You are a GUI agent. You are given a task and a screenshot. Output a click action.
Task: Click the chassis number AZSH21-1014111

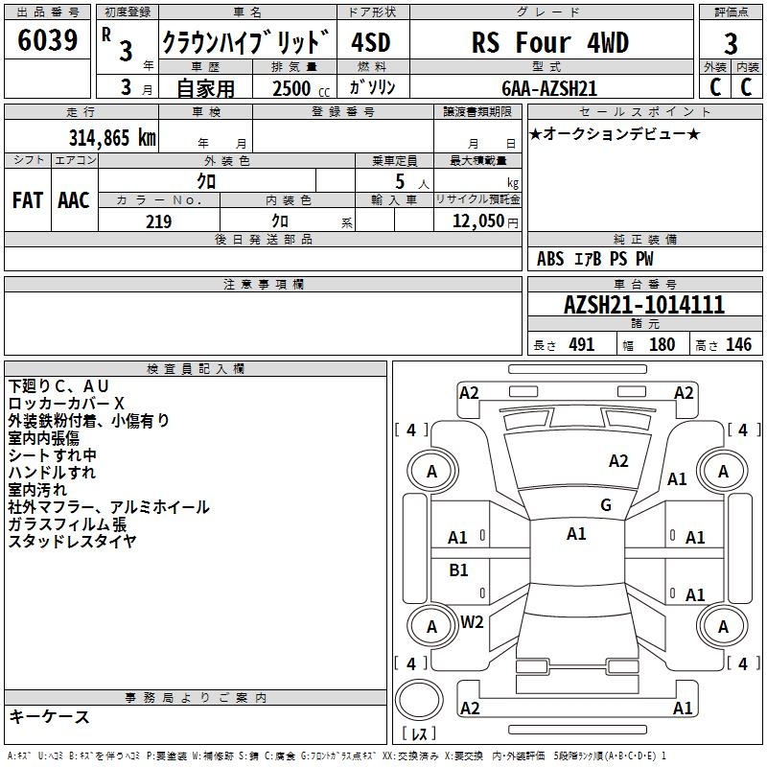click(x=644, y=306)
